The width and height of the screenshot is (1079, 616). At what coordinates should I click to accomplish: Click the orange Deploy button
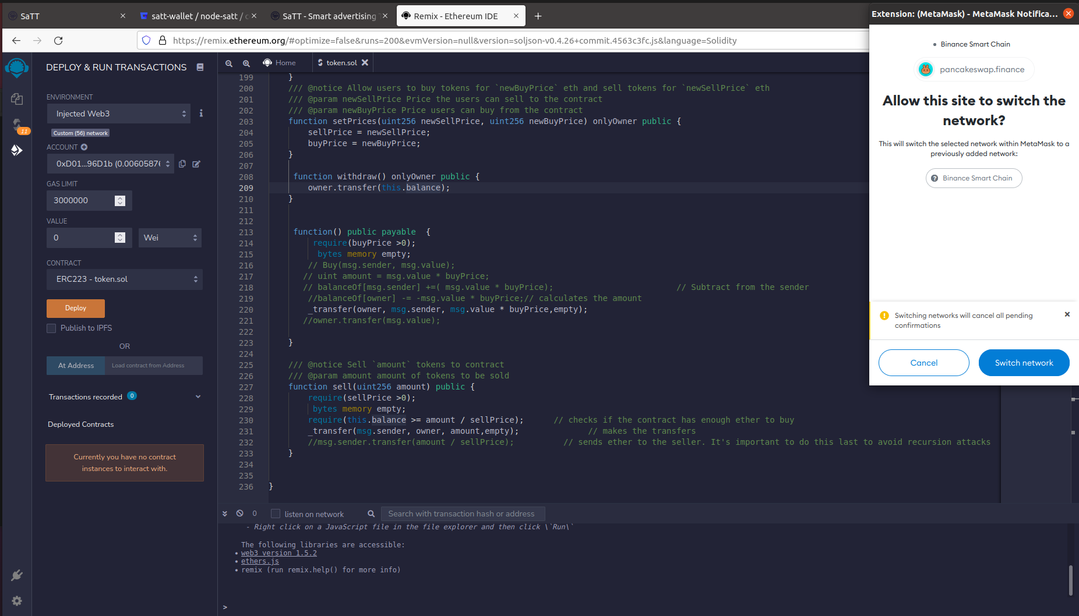click(x=76, y=308)
